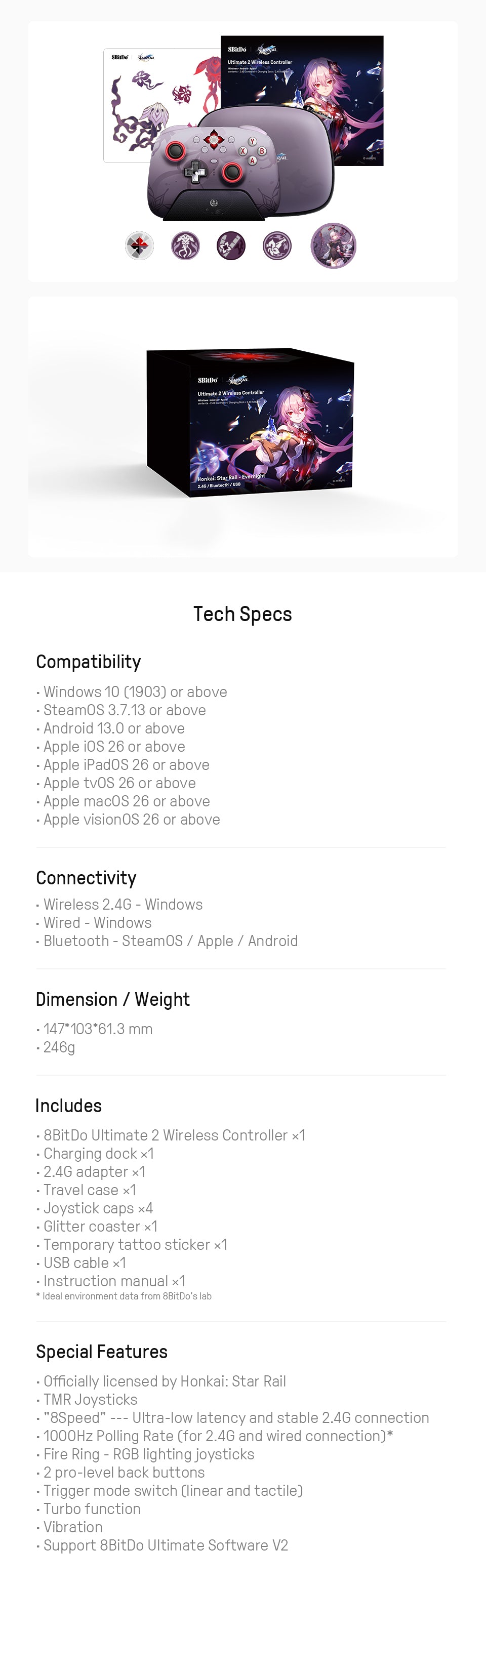
Task: Click the Special Features heading
Action: tap(102, 1352)
